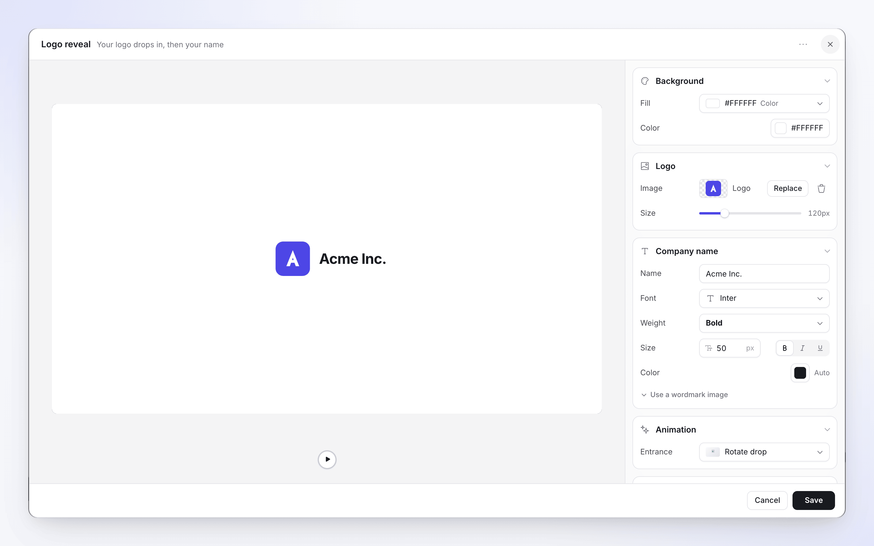The height and width of the screenshot is (546, 874).
Task: Delete the logo image with trash icon
Action: pyautogui.click(x=822, y=188)
